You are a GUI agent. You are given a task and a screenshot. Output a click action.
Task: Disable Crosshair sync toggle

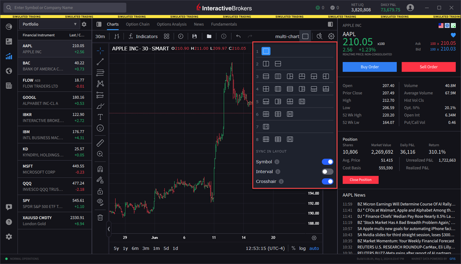coord(327,182)
